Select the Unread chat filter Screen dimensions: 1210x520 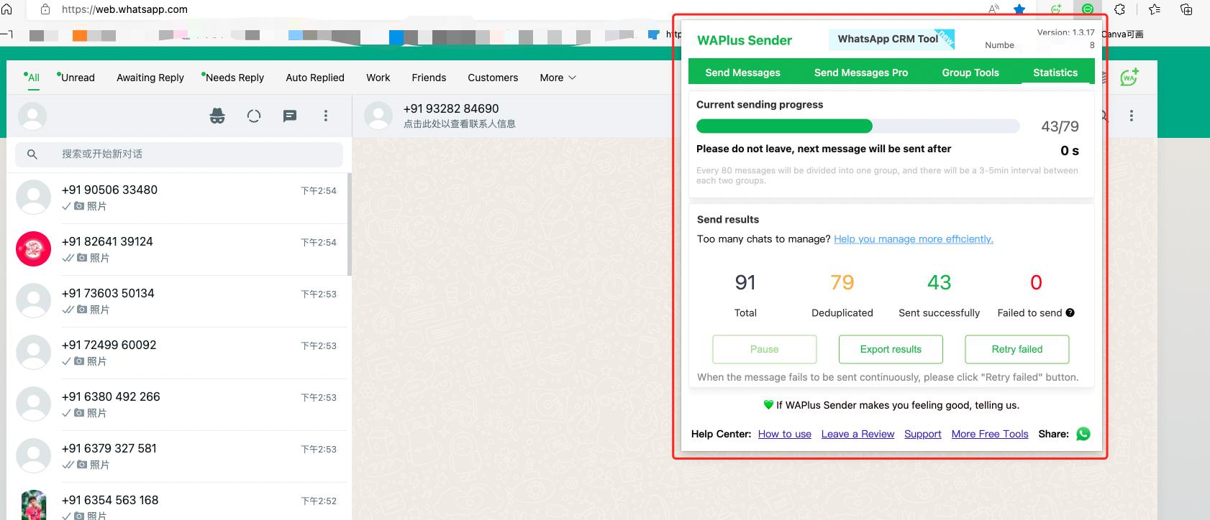click(x=77, y=78)
